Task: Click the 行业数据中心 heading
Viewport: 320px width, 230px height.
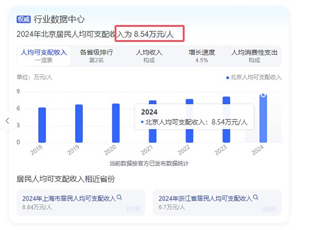Action: pos(59,20)
